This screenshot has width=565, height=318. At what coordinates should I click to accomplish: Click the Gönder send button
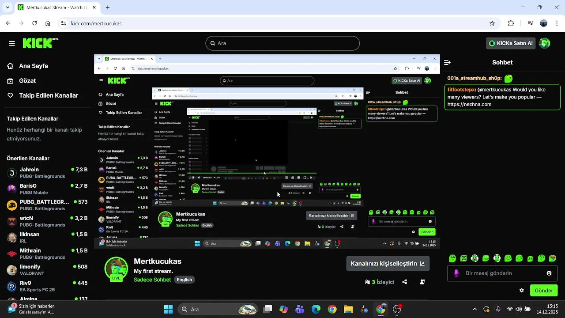click(544, 291)
